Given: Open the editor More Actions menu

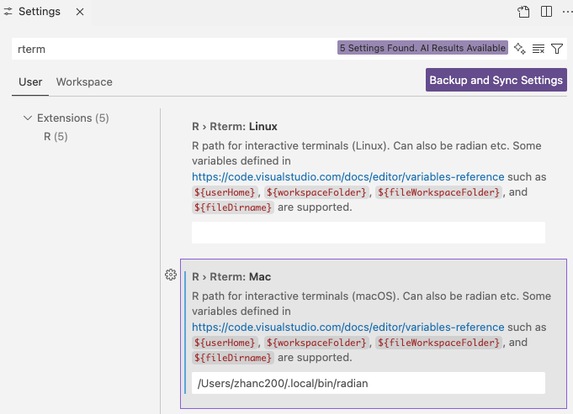Looking at the screenshot, I should [565, 12].
